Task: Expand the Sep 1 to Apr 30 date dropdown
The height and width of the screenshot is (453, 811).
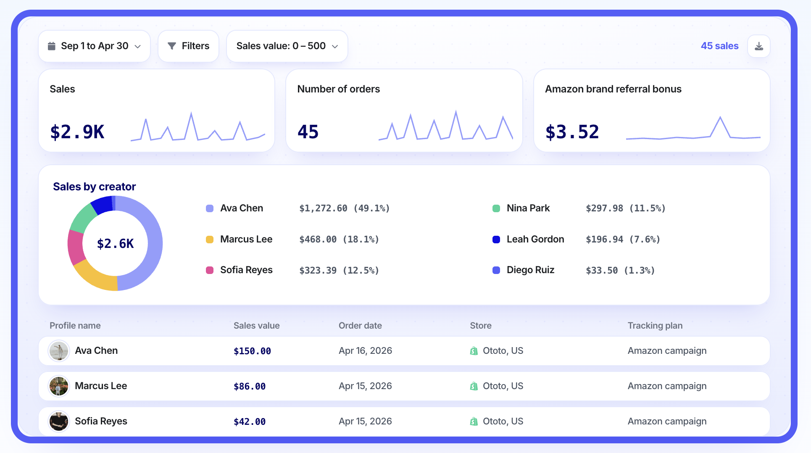Action: (94, 46)
